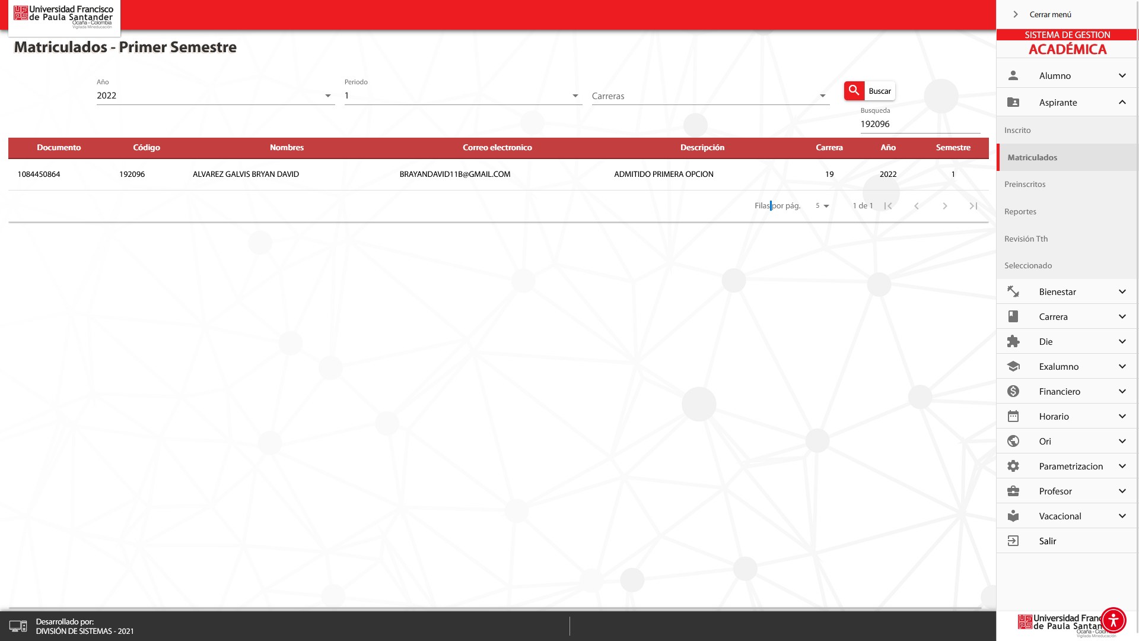Go to last page arrow in pagination
The image size is (1139, 641).
[x=973, y=206]
